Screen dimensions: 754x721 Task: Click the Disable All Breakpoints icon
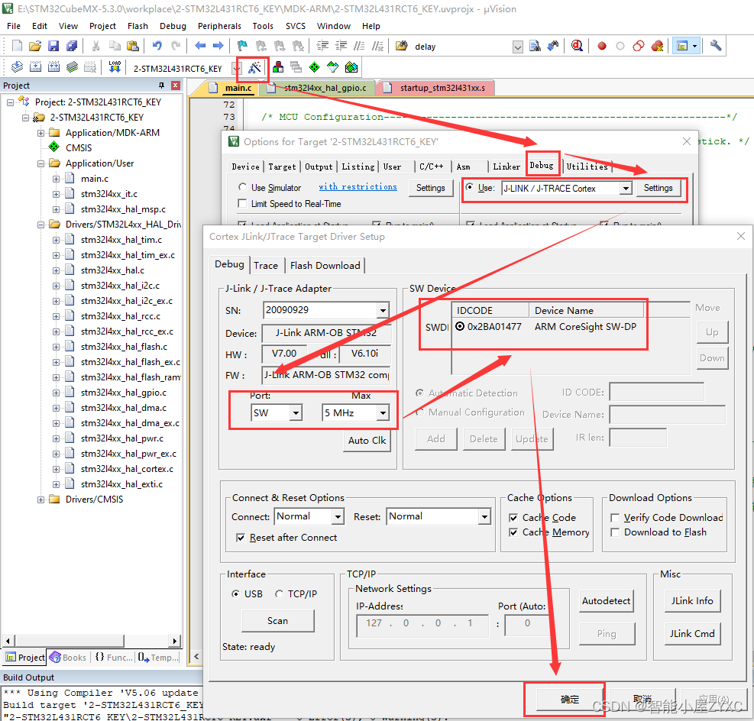(x=639, y=46)
